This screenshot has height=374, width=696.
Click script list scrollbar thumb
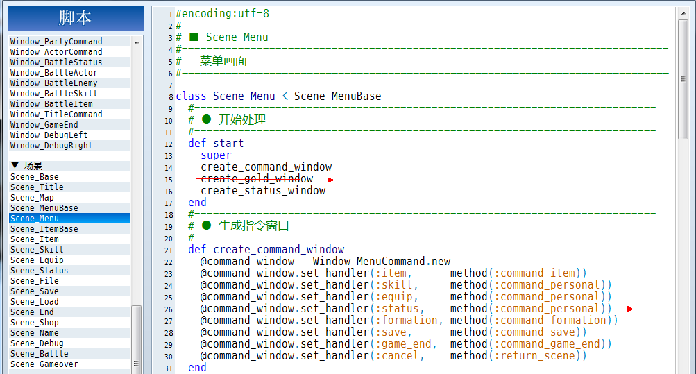[137, 339]
